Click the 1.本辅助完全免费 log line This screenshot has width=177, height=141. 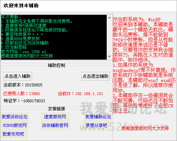point(37,21)
